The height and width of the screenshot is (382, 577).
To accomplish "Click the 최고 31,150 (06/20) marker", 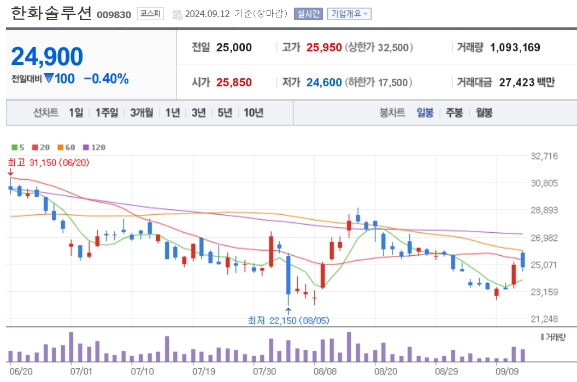I will (x=49, y=163).
